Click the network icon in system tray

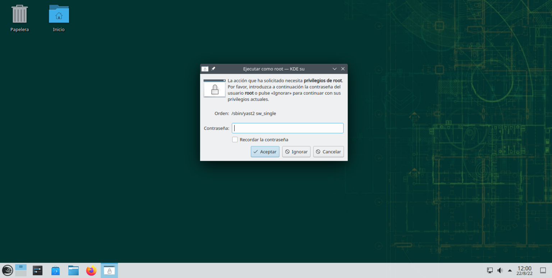489,270
